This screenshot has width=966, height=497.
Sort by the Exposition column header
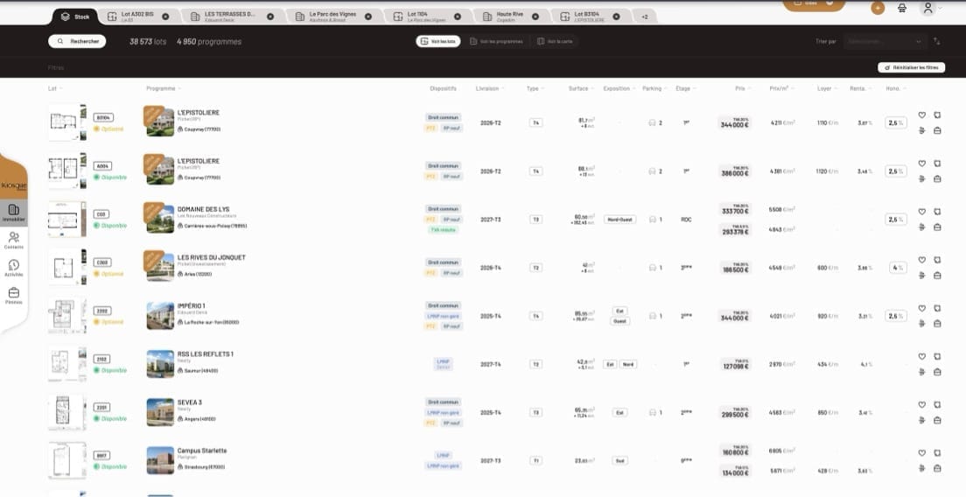(x=619, y=88)
